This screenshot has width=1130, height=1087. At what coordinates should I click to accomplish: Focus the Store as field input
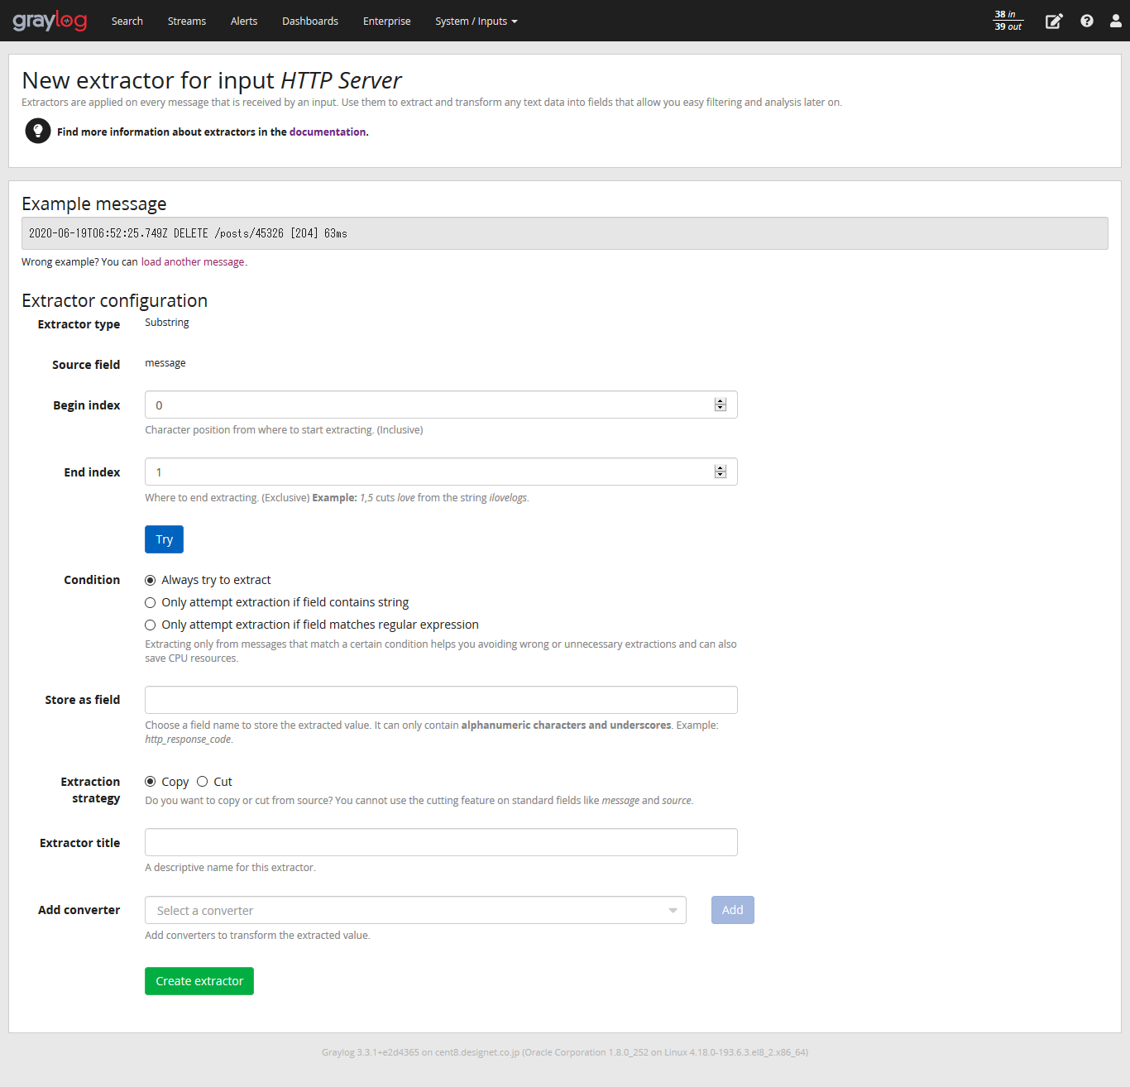coord(441,700)
